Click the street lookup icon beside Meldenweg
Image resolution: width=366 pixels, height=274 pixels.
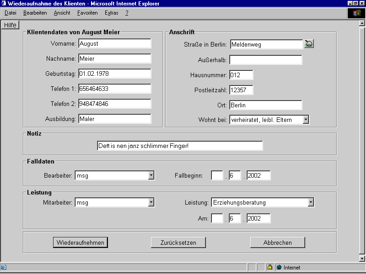(x=309, y=44)
